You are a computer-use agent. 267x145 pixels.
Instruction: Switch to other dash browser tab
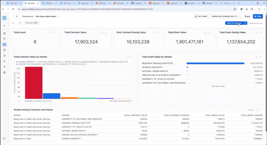click(x=85, y=3)
